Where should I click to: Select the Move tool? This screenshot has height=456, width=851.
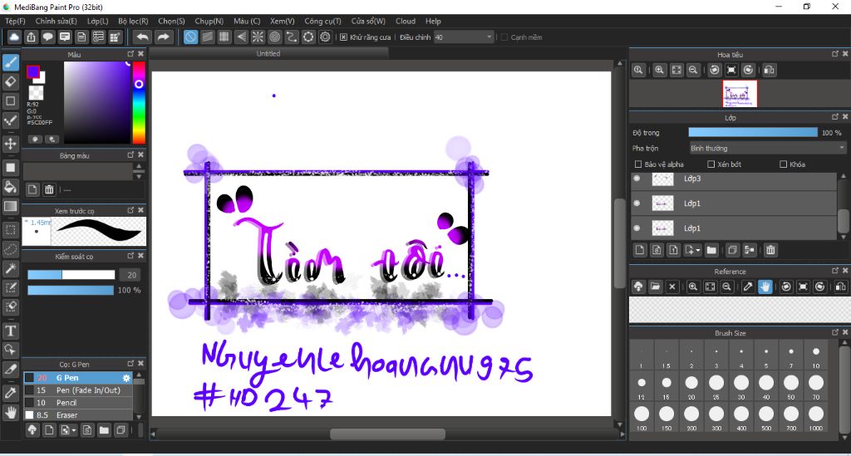[x=10, y=144]
